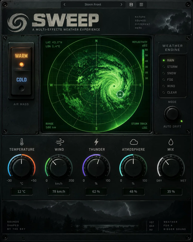Click the thermometer icon

(x=22, y=142)
